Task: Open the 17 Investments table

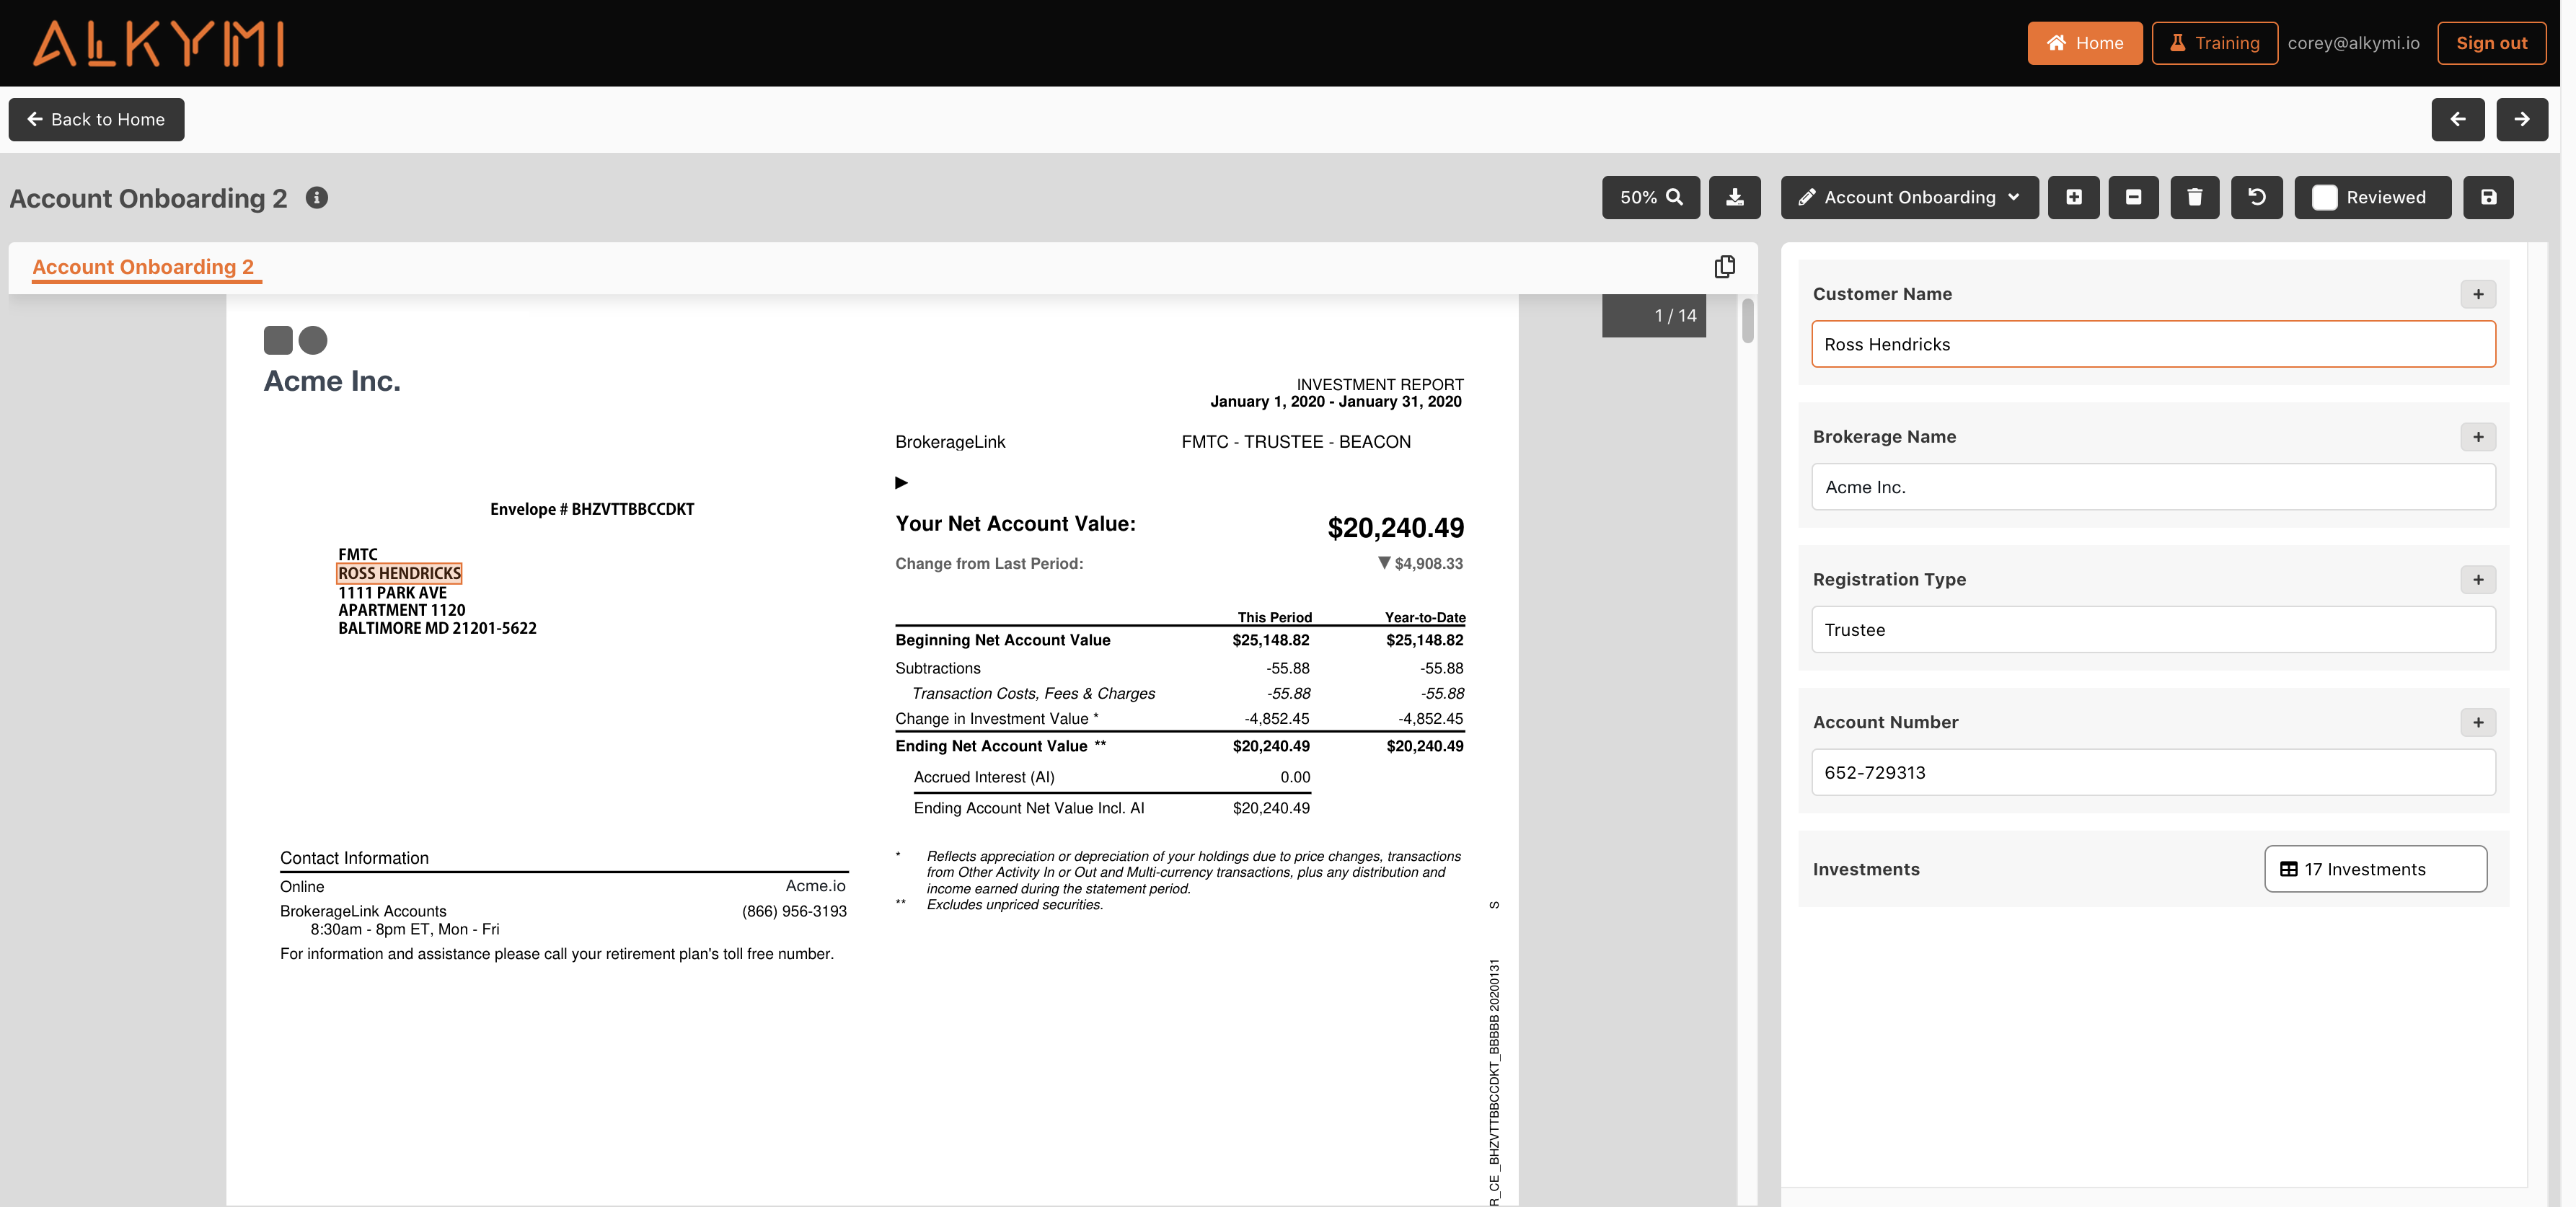Action: 2375,869
